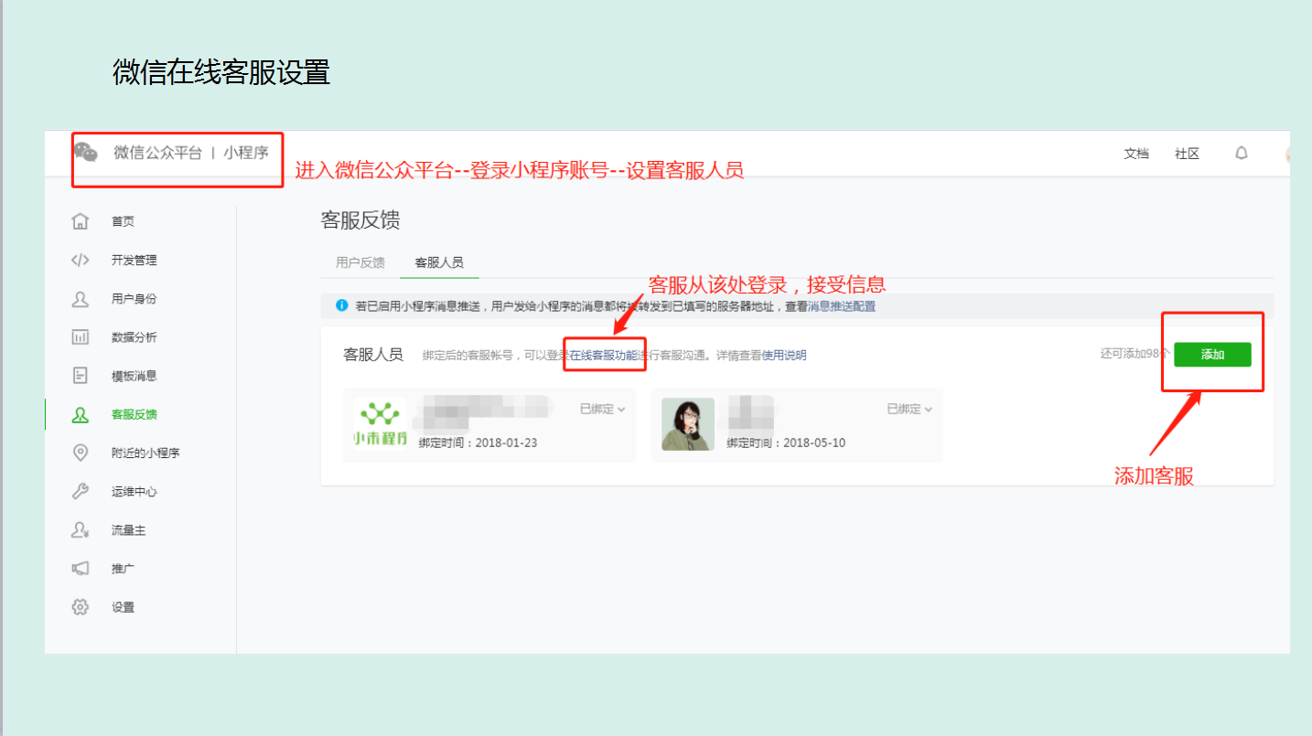Click the chart icon for 数据分析
This screenshot has width=1312, height=736.
(81, 337)
